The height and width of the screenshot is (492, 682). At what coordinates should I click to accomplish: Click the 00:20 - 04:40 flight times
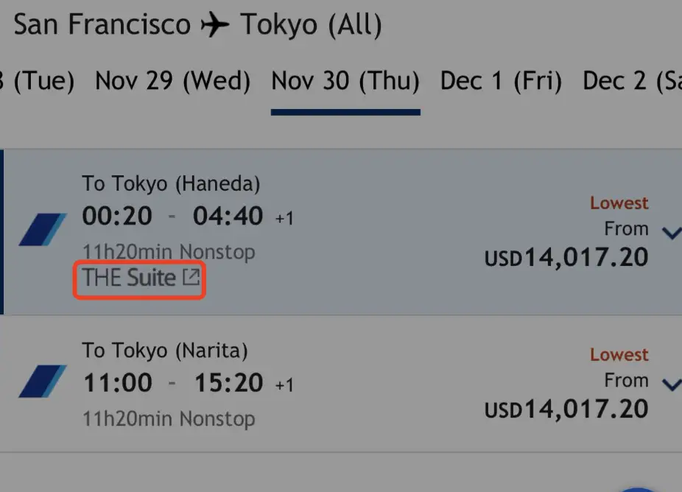(188, 216)
